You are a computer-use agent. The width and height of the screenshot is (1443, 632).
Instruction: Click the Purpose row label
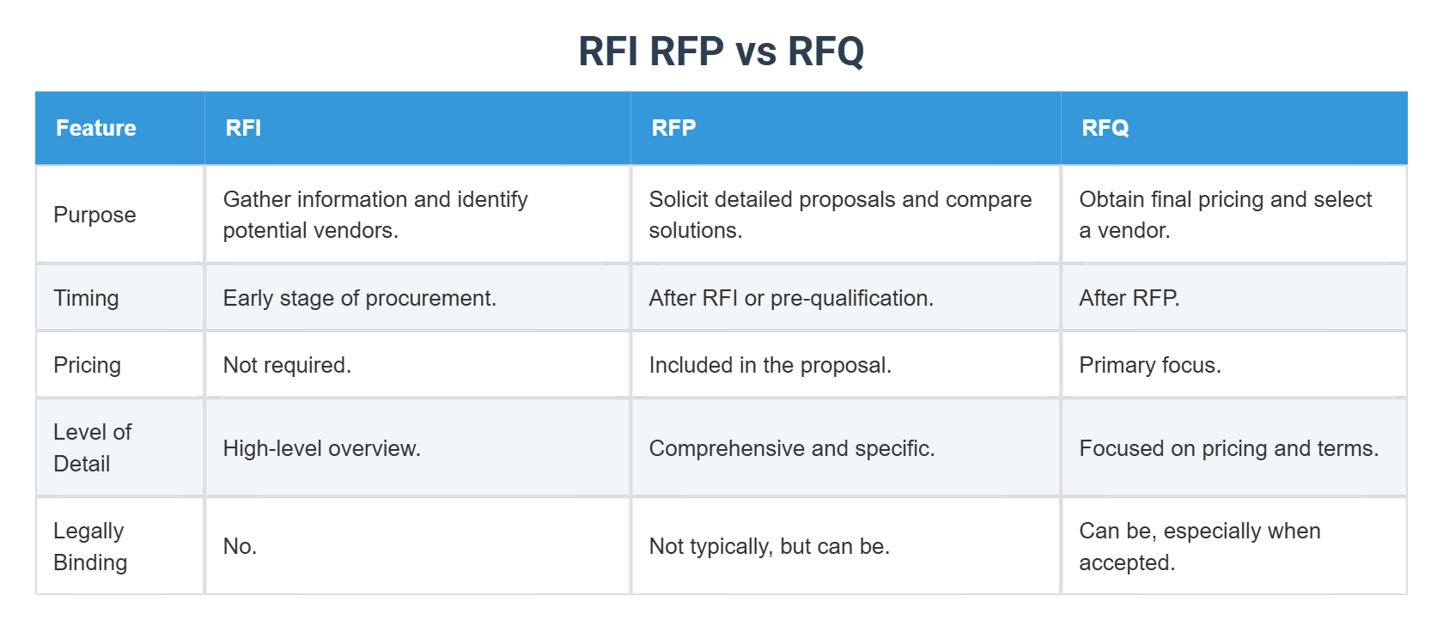[94, 215]
